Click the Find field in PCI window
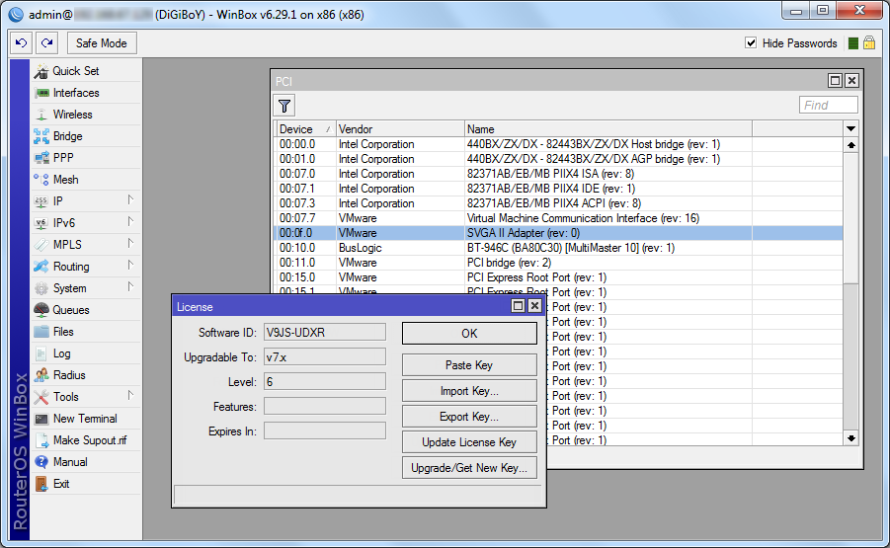This screenshot has width=890, height=548. [828, 105]
